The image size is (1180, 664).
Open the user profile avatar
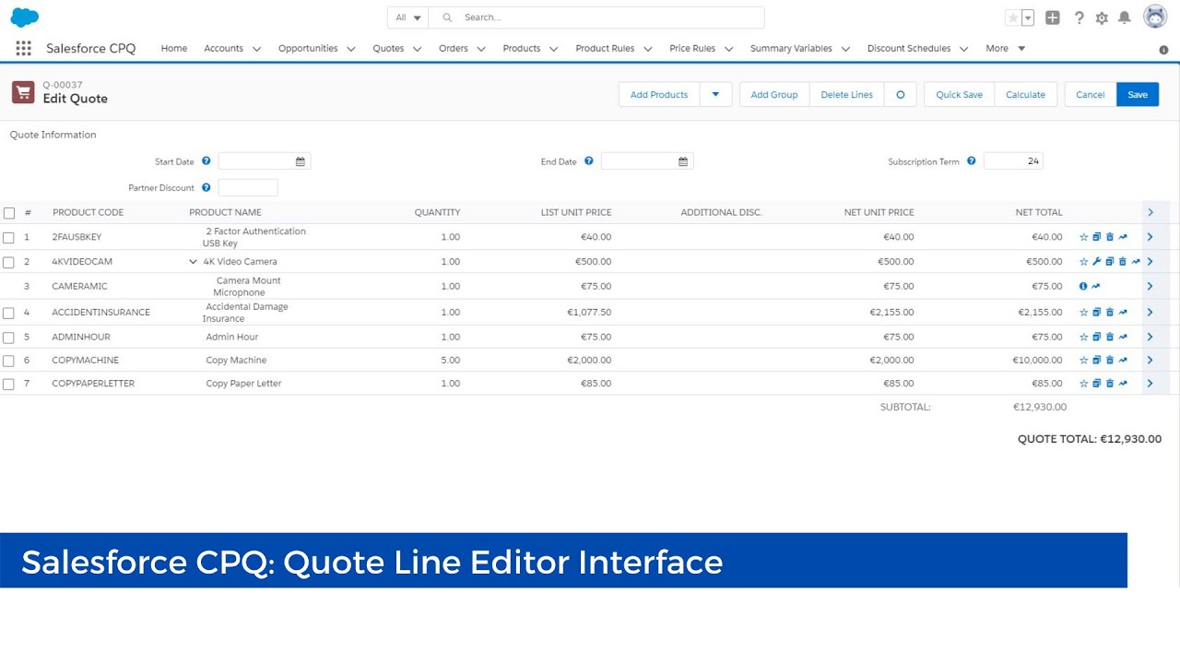click(1155, 17)
